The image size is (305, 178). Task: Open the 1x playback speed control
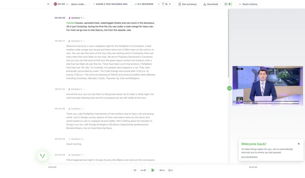tap(171, 170)
